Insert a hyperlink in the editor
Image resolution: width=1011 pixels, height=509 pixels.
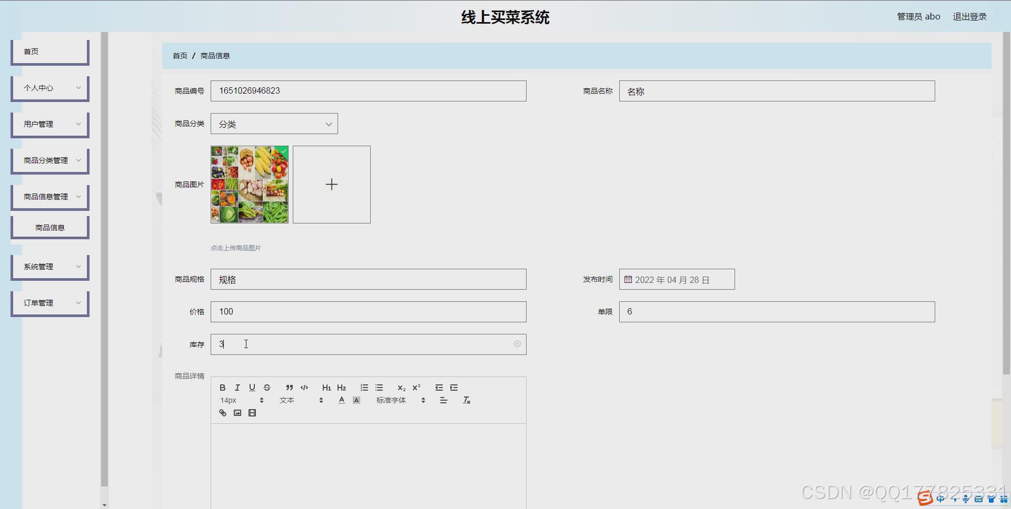click(x=223, y=413)
